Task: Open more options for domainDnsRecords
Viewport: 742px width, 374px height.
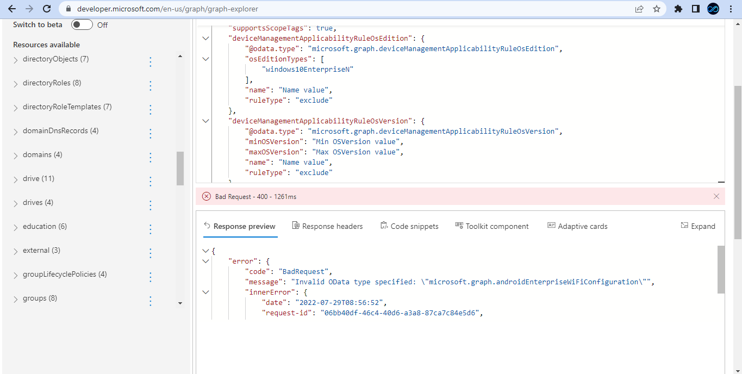Action: pyautogui.click(x=151, y=134)
